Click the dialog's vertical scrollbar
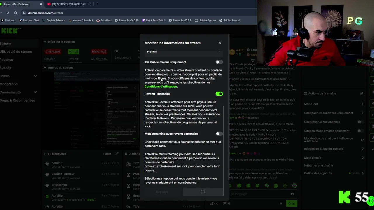Viewport: 374px width, 210px height. (224, 150)
